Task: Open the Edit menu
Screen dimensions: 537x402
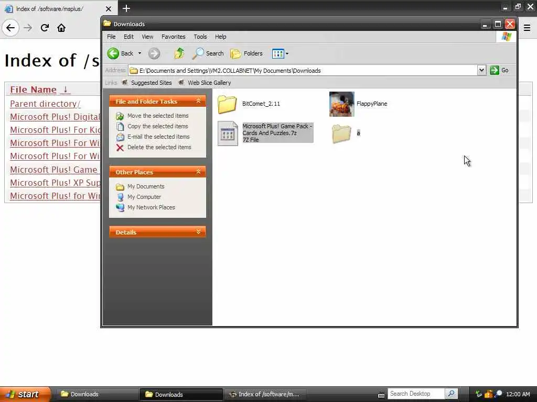Action: tap(129, 37)
